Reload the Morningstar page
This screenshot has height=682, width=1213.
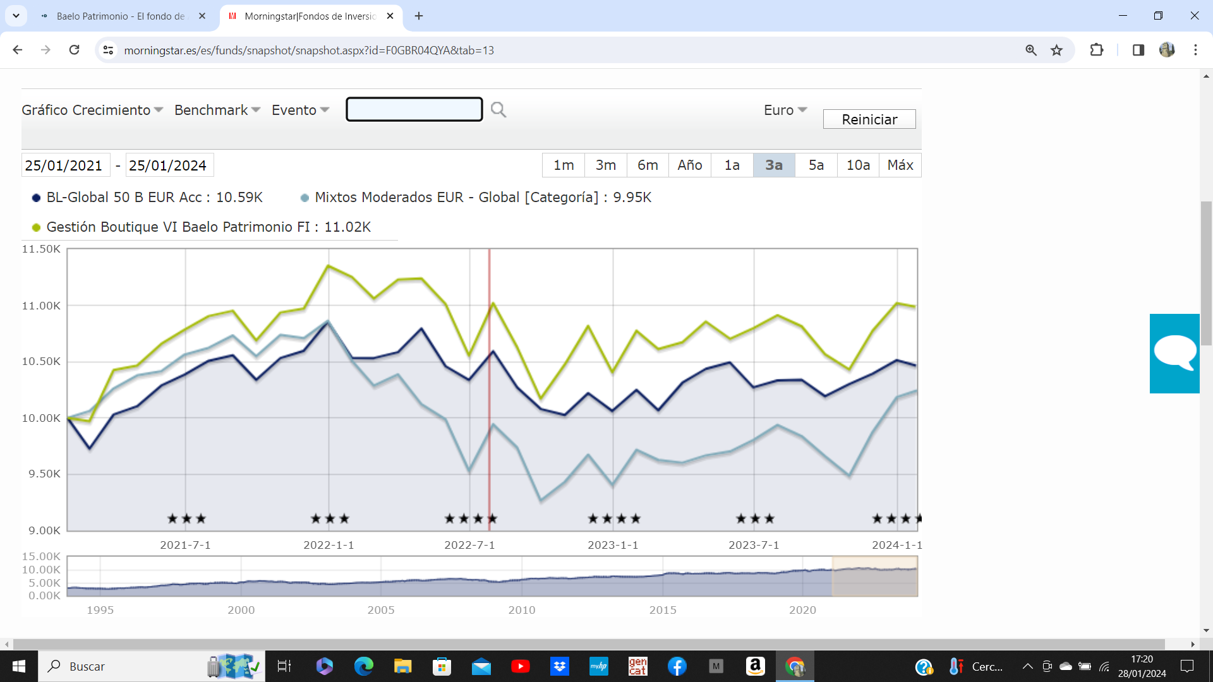point(74,50)
